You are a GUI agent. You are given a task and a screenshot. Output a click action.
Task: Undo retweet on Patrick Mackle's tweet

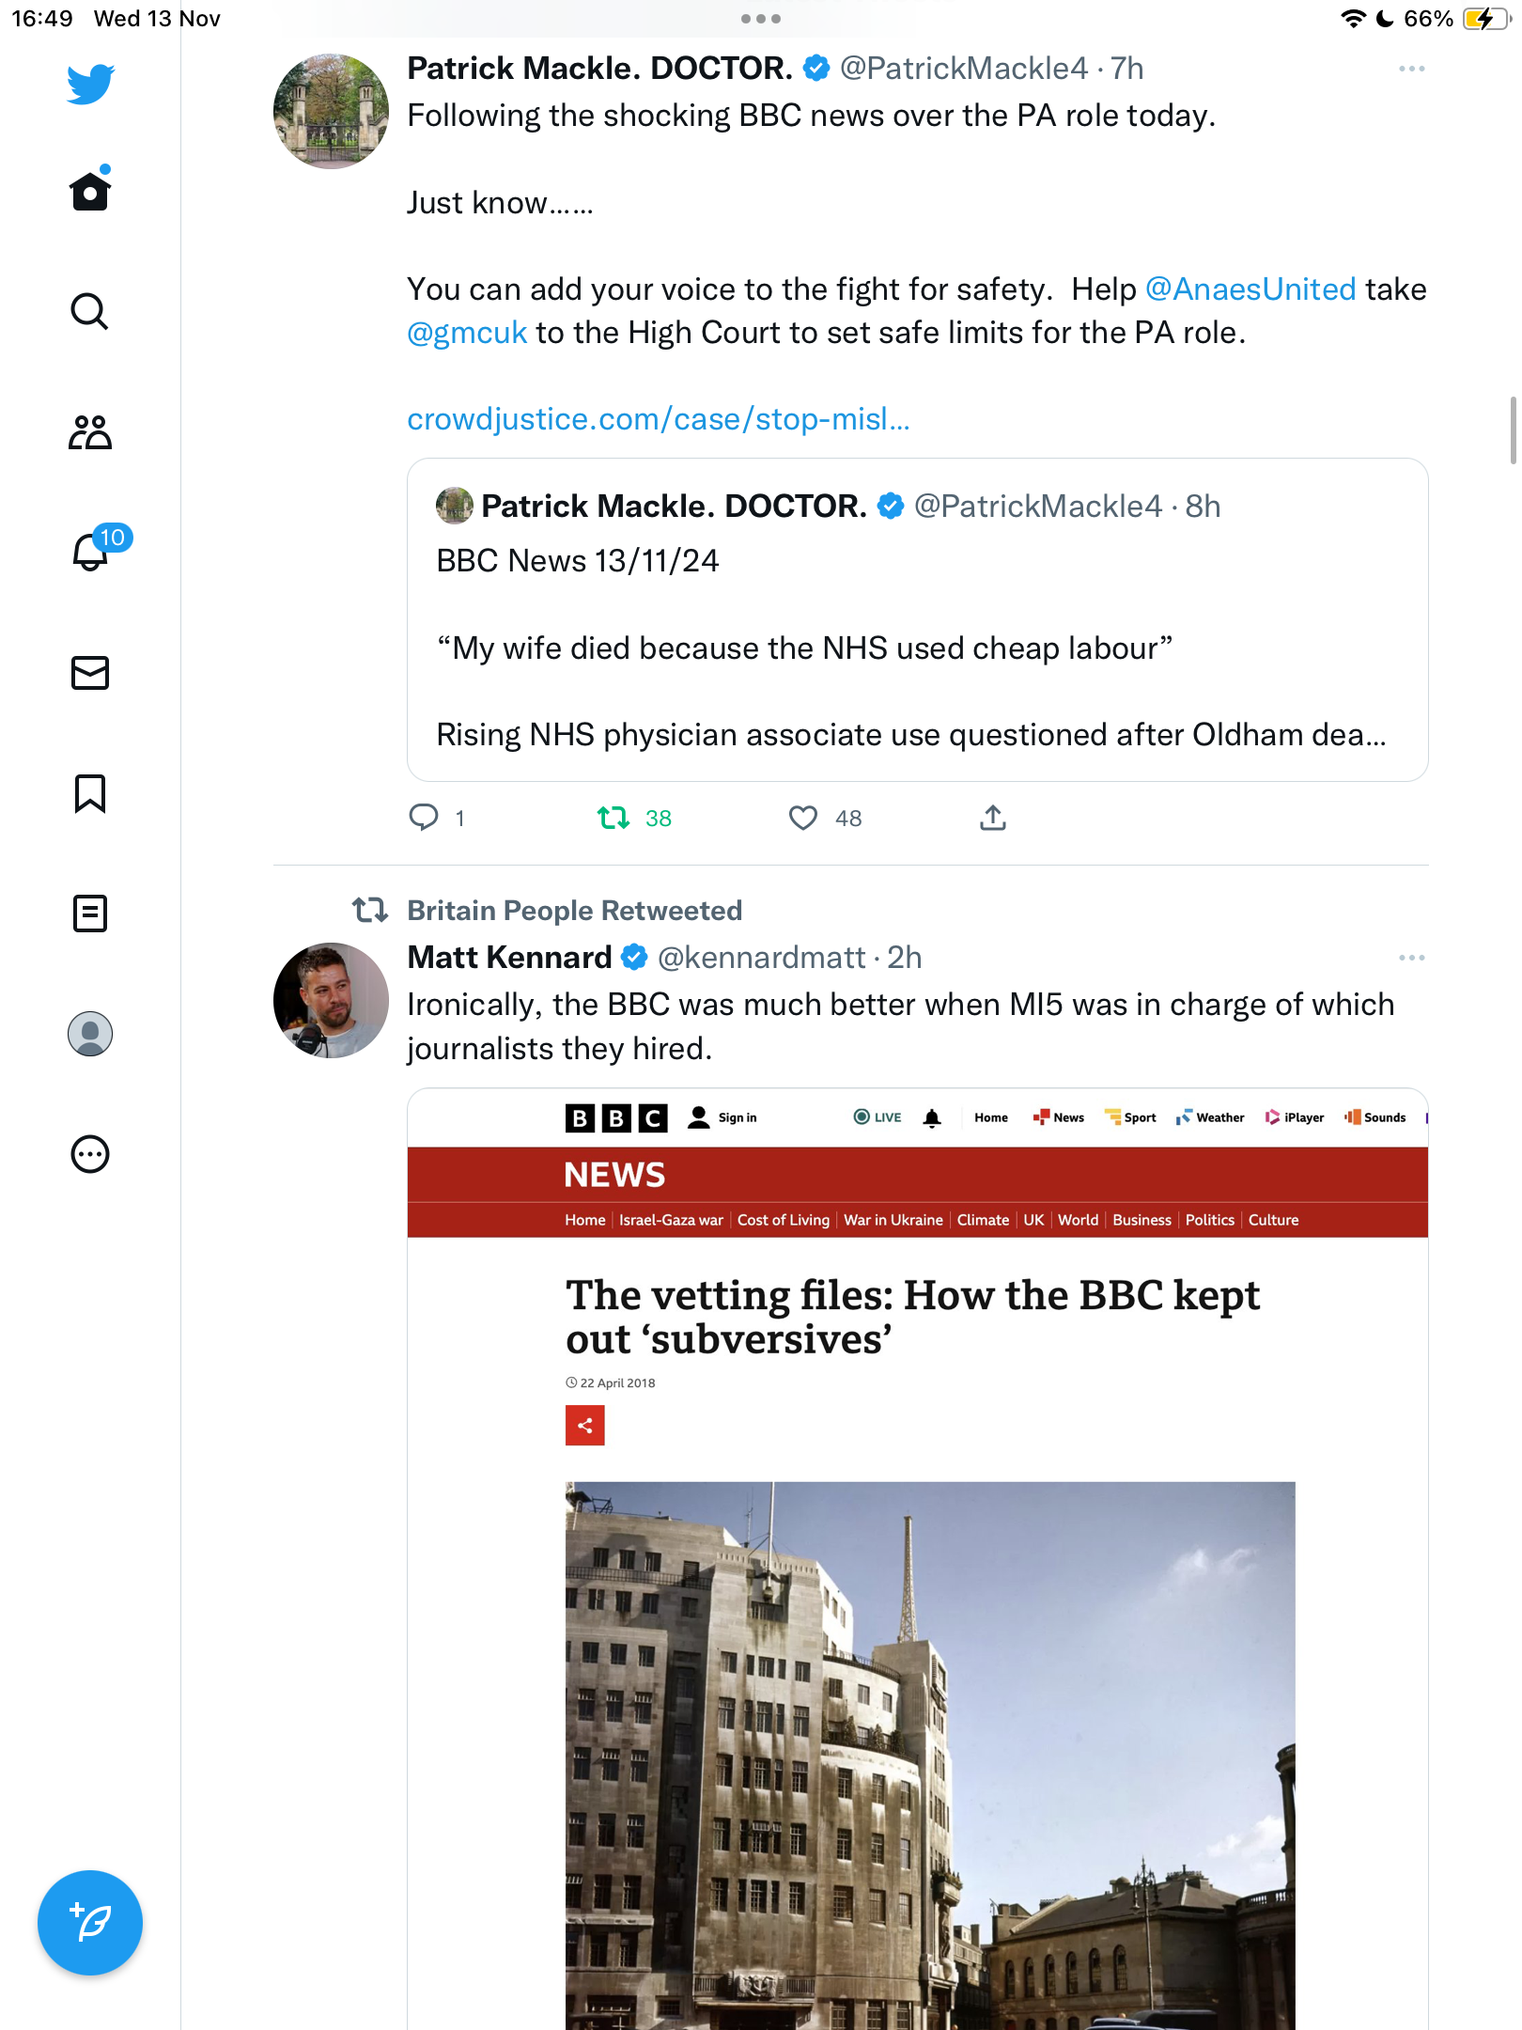634,819
